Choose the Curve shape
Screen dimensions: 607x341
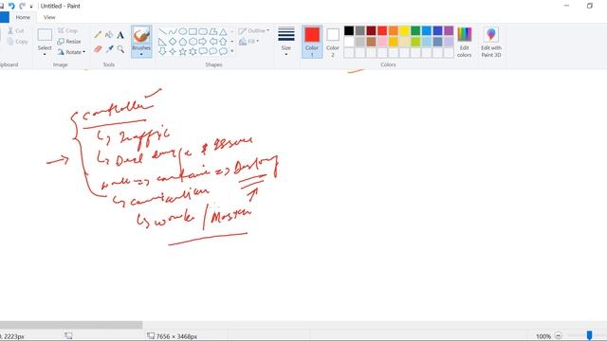click(x=173, y=31)
